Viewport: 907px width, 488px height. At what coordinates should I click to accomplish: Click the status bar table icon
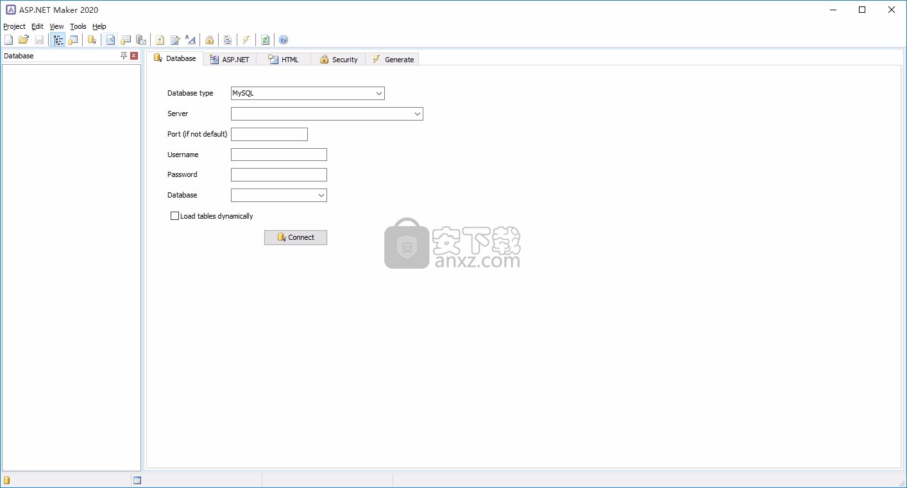pyautogui.click(x=137, y=480)
